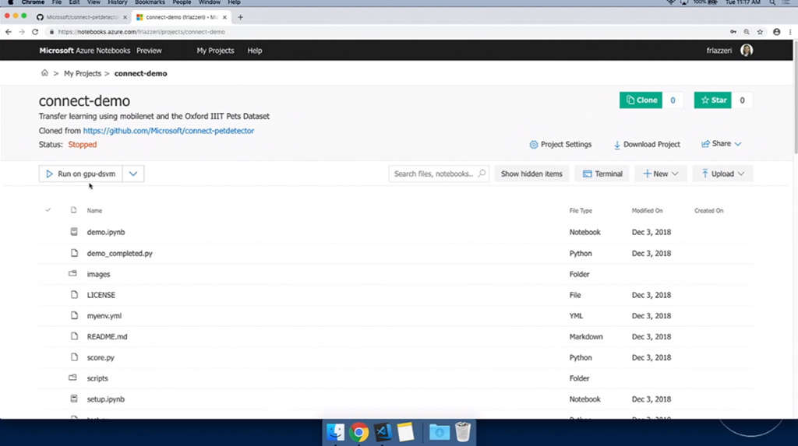Click Show hidden items toggle button
Image resolution: width=798 pixels, height=446 pixels.
531,174
